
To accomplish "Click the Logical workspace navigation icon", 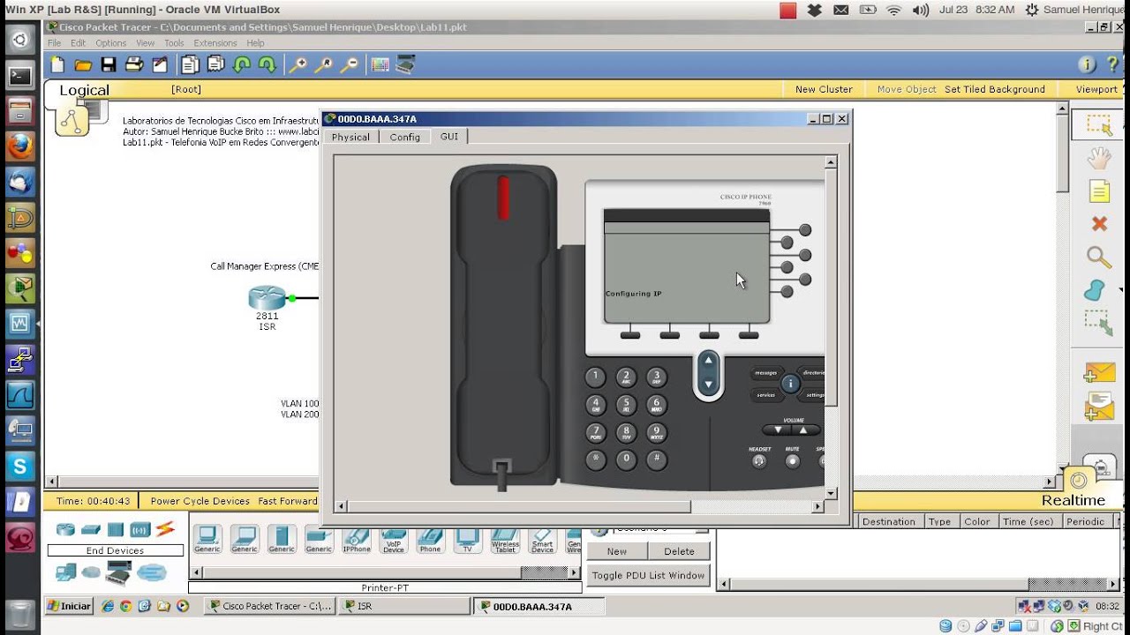I will pos(72,119).
